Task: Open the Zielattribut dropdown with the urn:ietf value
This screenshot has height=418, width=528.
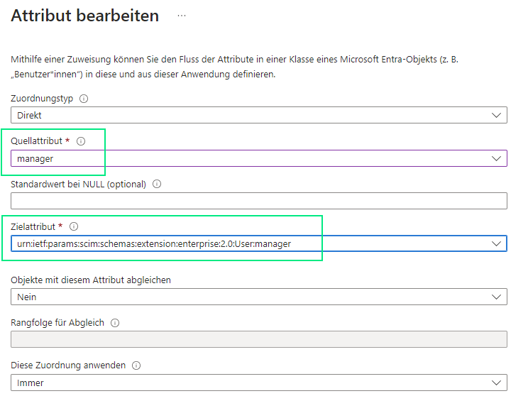Action: pyautogui.click(x=259, y=243)
